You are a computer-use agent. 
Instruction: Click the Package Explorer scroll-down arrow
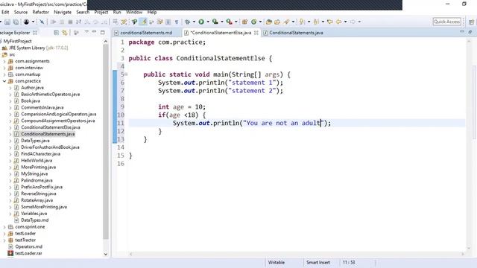click(106, 255)
